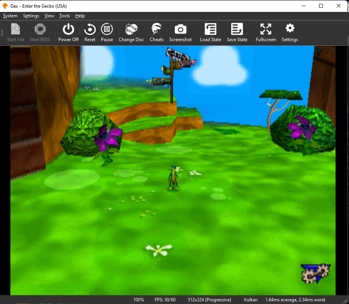The height and width of the screenshot is (304, 349).
Task: Open the Settings menu in menu bar
Action: [31, 16]
